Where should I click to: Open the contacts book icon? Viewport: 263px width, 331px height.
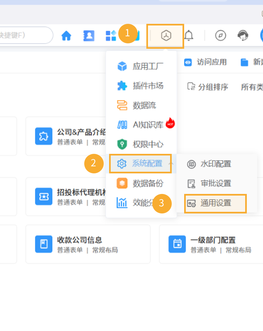coord(89,35)
